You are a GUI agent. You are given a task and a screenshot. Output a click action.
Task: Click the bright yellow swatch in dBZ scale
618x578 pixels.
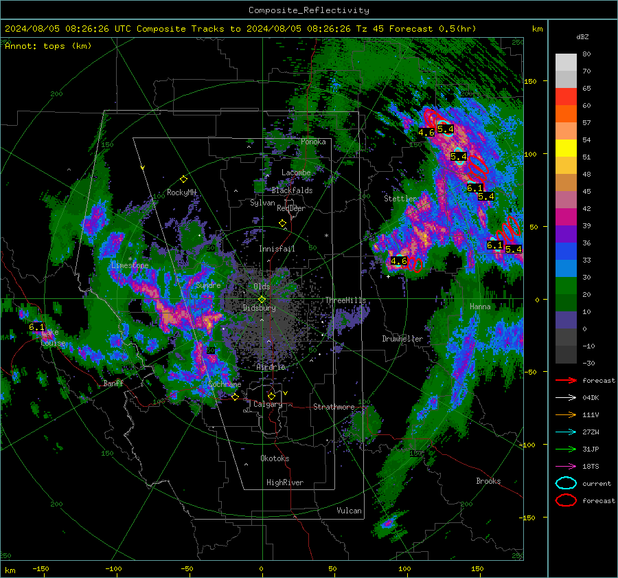[566, 148]
